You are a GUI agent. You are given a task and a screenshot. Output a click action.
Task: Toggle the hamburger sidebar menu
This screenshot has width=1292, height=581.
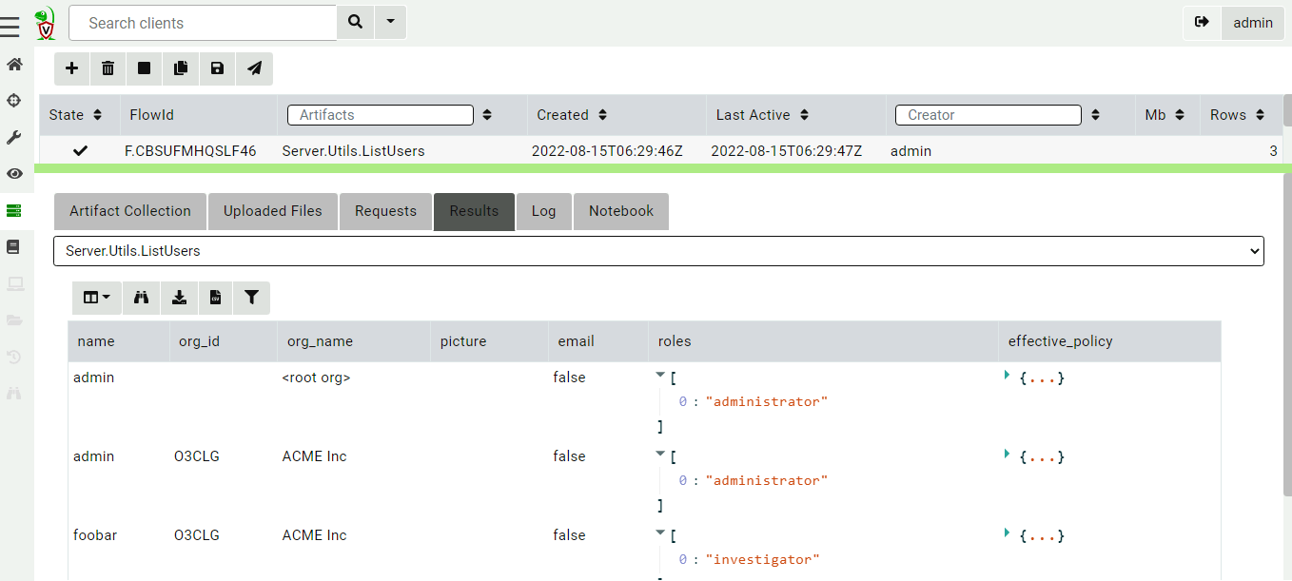tap(10, 26)
